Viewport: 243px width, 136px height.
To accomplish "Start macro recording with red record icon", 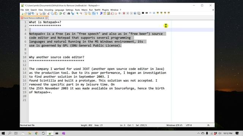I will pos(124,14).
